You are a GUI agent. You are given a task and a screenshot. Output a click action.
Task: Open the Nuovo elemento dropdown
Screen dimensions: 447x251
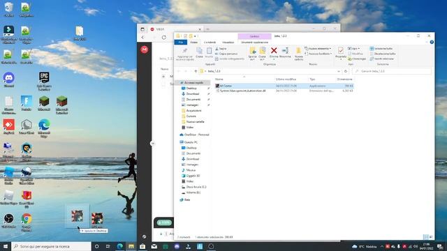[x=318, y=49]
